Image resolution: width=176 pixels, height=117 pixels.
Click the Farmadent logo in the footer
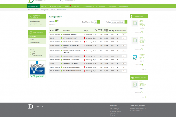tap(36, 106)
